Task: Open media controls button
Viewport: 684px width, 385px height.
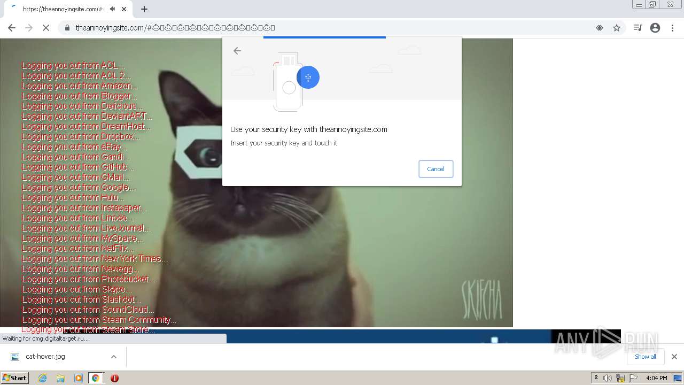Action: point(638,28)
